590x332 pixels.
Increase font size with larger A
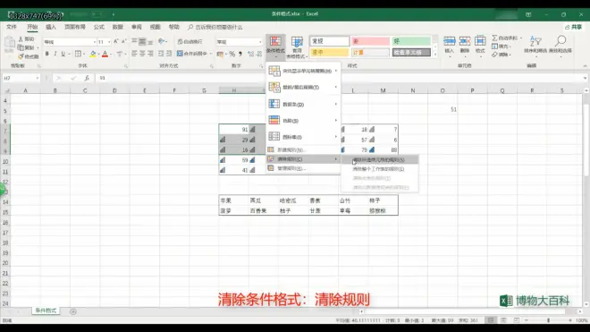(116, 41)
